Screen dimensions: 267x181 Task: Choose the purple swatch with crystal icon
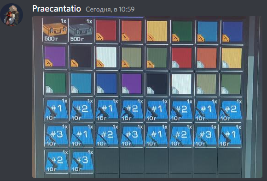132,84
